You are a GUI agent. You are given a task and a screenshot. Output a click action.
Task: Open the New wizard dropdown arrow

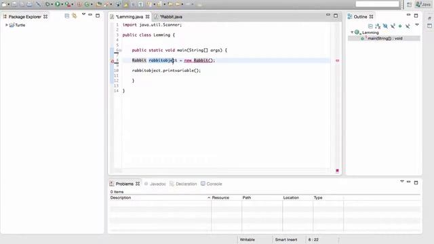(x=9, y=4)
